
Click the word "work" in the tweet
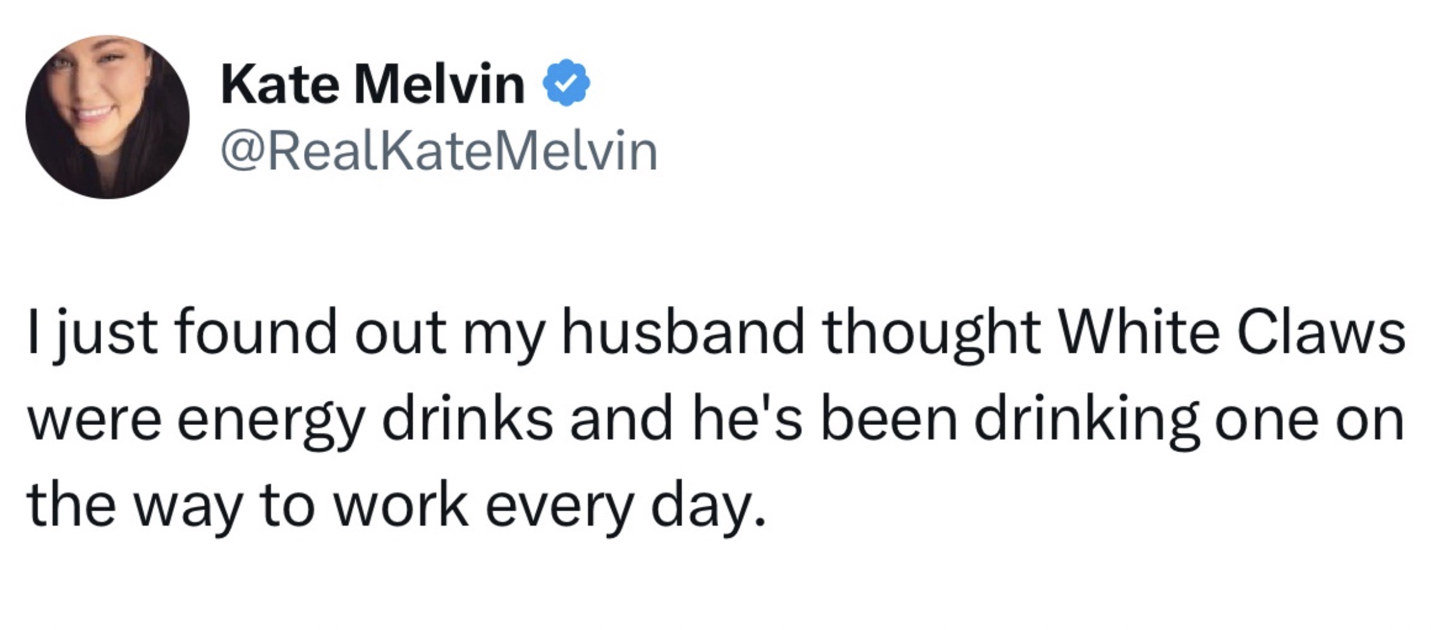click(x=401, y=506)
